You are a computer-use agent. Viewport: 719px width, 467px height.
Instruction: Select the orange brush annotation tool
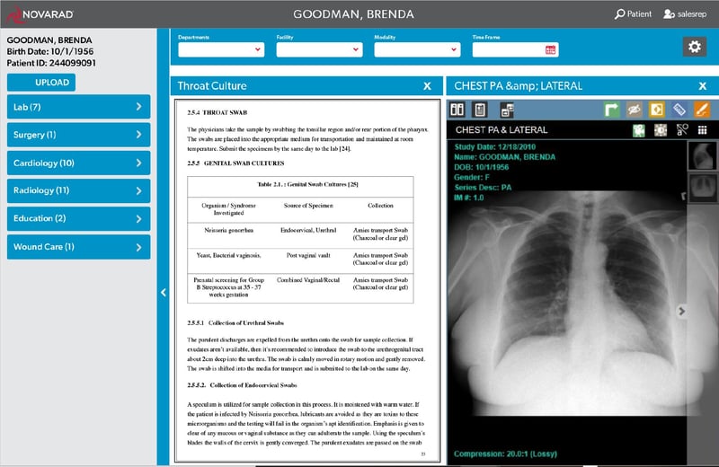click(x=702, y=110)
